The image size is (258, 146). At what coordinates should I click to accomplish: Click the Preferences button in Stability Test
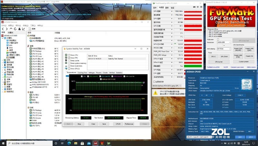pos(129,124)
